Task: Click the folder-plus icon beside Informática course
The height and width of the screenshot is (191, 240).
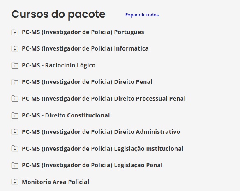Action: click(x=15, y=49)
